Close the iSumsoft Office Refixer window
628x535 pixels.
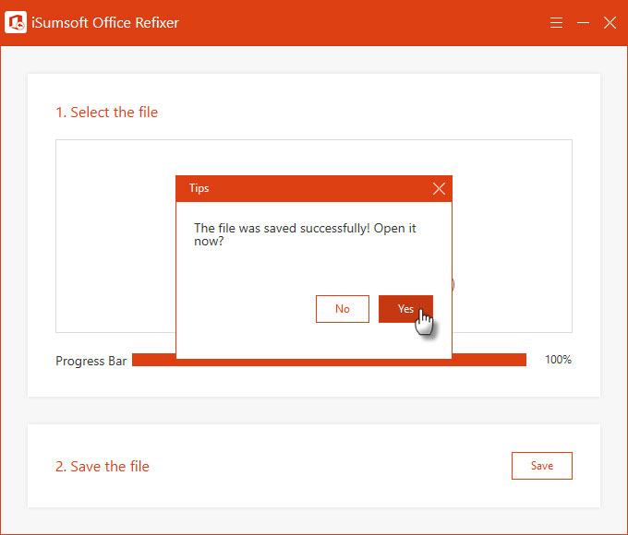tap(610, 23)
